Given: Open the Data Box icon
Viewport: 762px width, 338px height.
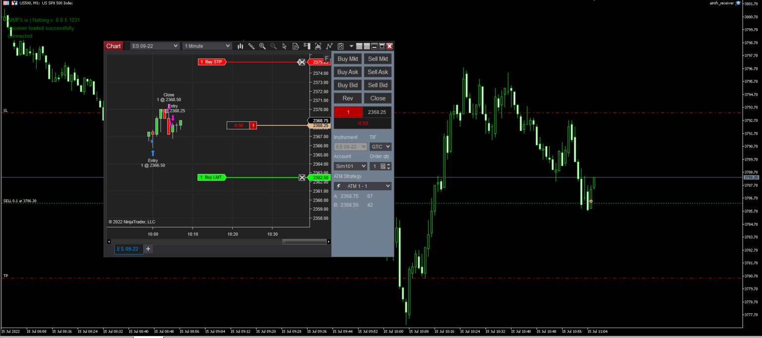Looking at the screenshot, I should coord(296,46).
